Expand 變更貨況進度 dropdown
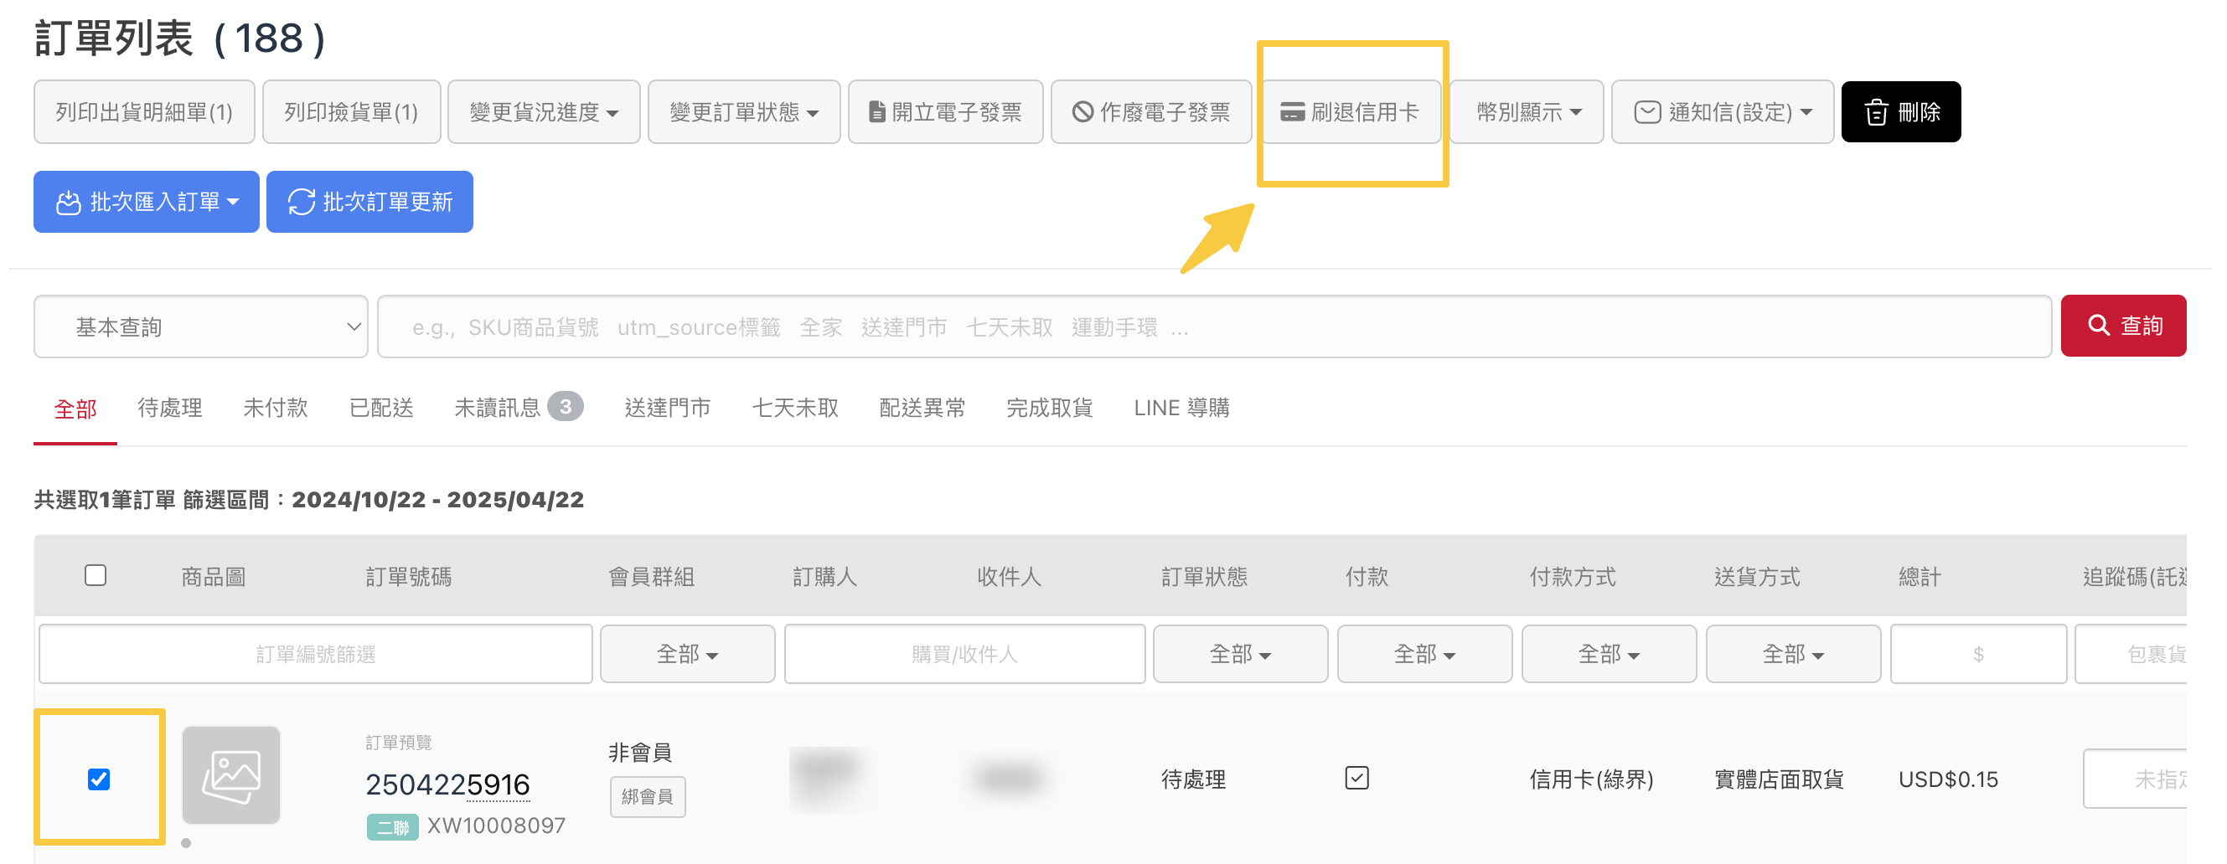Viewport: 2227px width, 864px height. [544, 112]
